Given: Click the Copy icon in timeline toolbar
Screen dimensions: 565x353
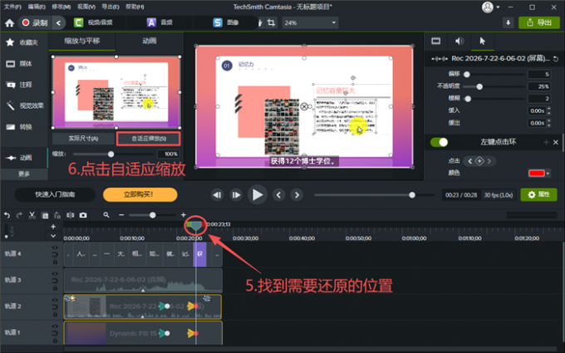Looking at the screenshot, I should click(45, 215).
